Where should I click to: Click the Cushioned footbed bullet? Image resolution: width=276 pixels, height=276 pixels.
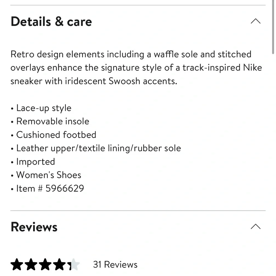pyautogui.click(x=56, y=135)
